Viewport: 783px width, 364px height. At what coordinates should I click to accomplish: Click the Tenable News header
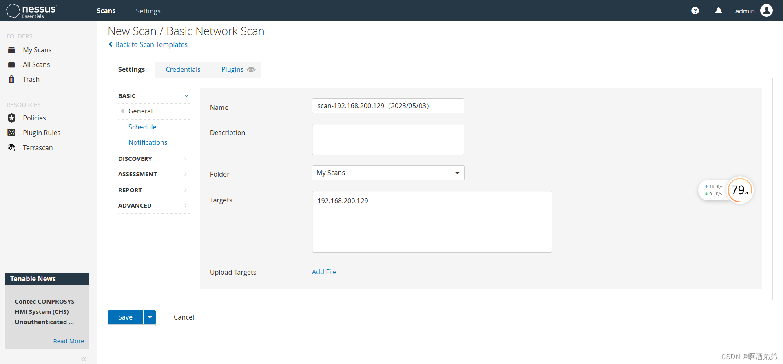tap(47, 279)
